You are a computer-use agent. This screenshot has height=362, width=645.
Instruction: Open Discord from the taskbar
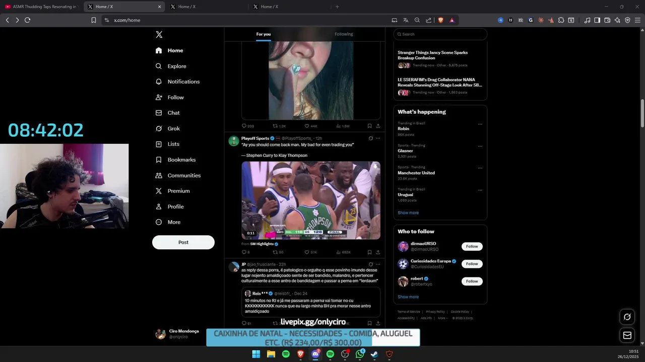coord(315,354)
